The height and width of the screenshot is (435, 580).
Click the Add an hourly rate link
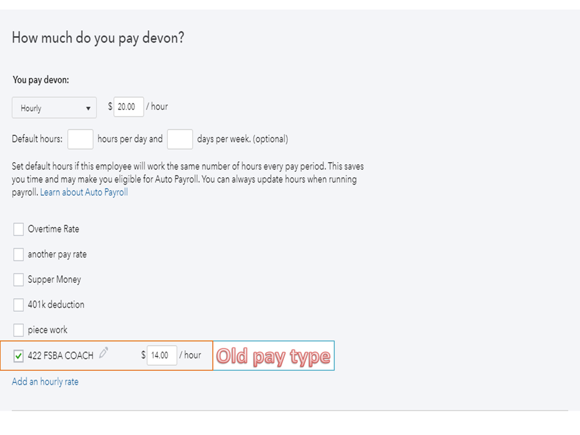tap(45, 382)
